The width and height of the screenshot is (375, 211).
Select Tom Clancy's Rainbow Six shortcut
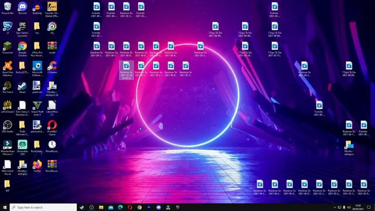coord(22,108)
